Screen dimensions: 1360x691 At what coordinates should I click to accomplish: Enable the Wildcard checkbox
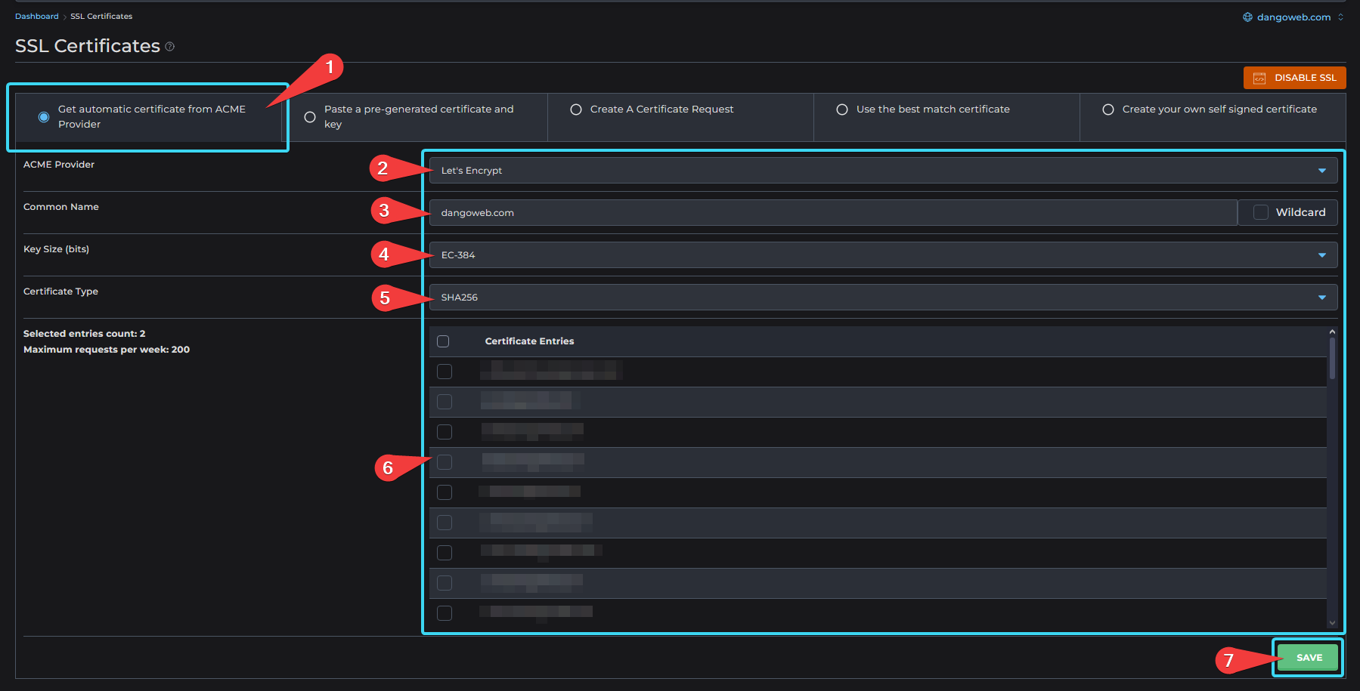[1261, 212]
